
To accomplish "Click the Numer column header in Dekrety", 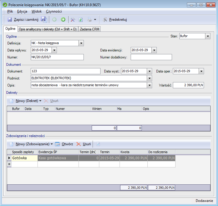I will pos(73,109).
